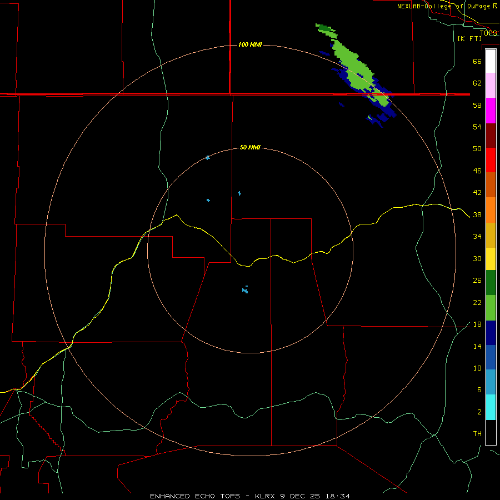
Task: Select the black TH threshold swatch
Action: [491, 432]
